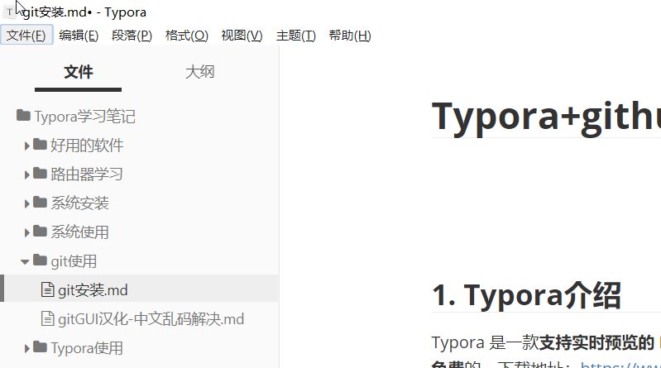Viewport: 661px width, 368px height.
Task: Click the Typora使用 folder icon
Action: [40, 347]
